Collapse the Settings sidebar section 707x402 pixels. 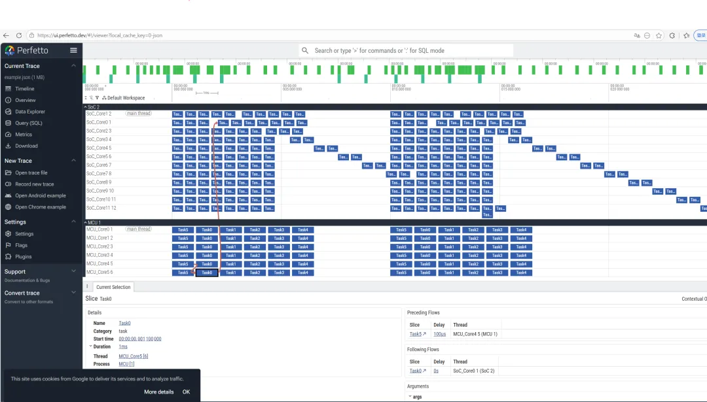(73, 222)
